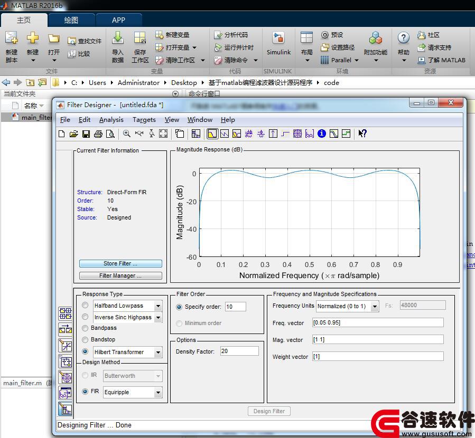
Task: Click the Filter Manager button
Action: pyautogui.click(x=120, y=275)
